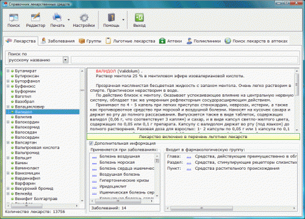Expand the Векуроний бромид tree node
Viewport: 305px width, 219px height.
click(x=8, y=189)
